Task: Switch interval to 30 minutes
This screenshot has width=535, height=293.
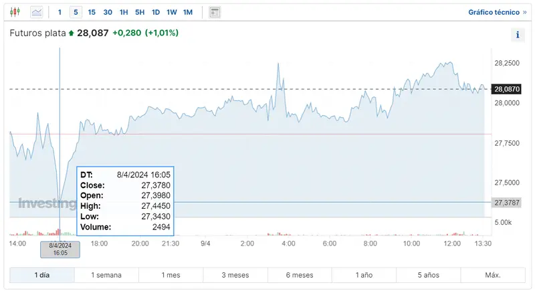Action: (108, 12)
